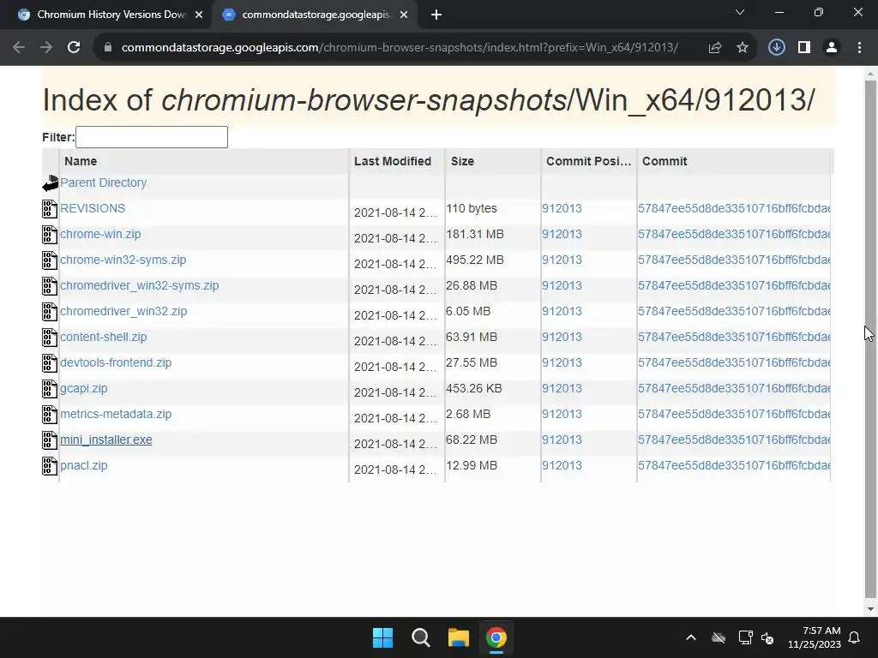This screenshot has height=658, width=878.
Task: Close the commondatastorage tab
Action: [x=404, y=15]
